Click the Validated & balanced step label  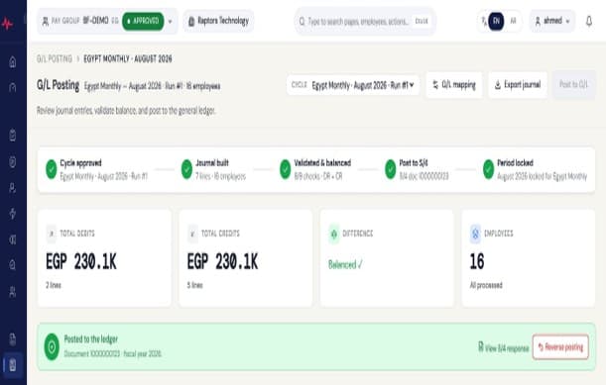click(322, 162)
